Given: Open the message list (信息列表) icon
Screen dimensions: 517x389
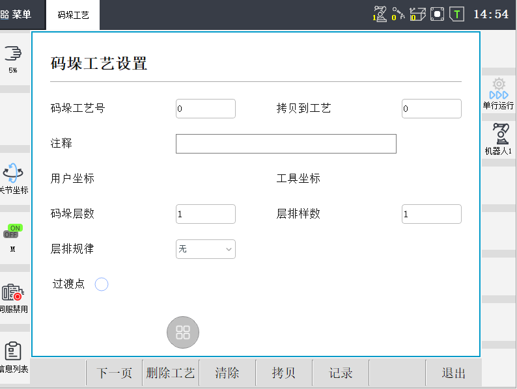Looking at the screenshot, I should pyautogui.click(x=13, y=356).
